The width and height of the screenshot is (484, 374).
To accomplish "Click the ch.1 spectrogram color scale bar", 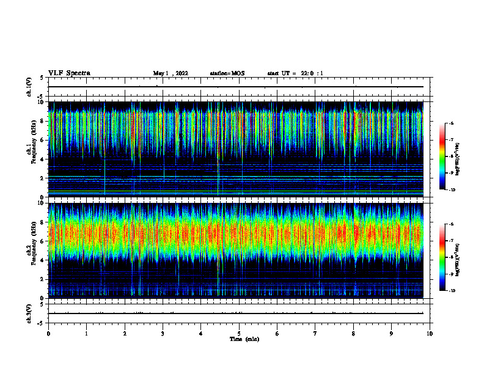I will click(x=442, y=156).
